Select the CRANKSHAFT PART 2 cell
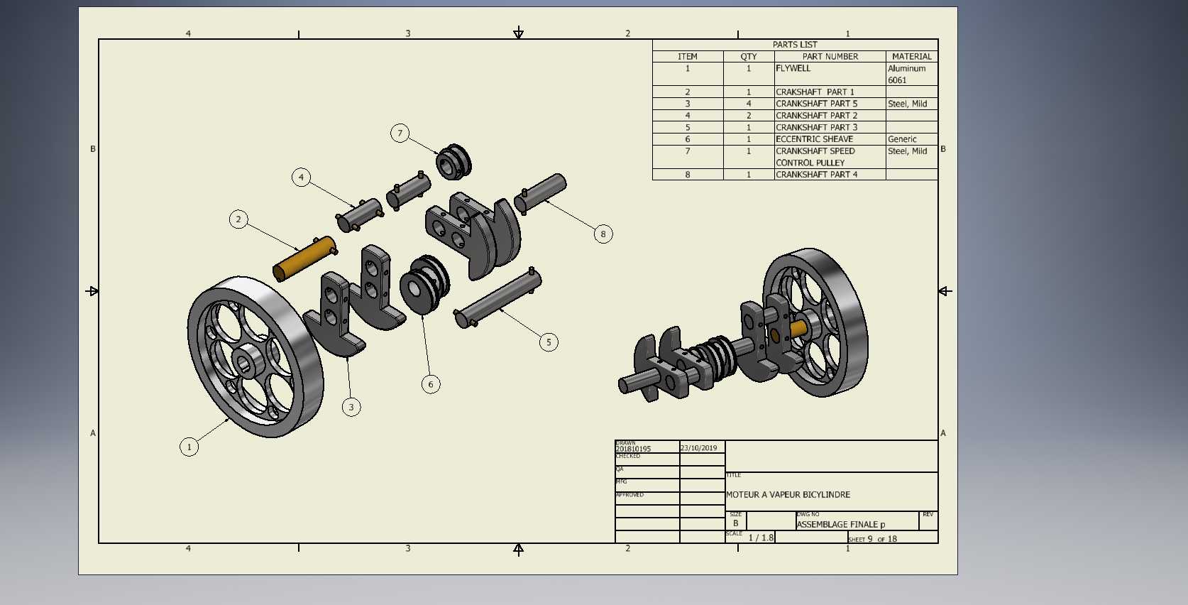 pos(830,116)
